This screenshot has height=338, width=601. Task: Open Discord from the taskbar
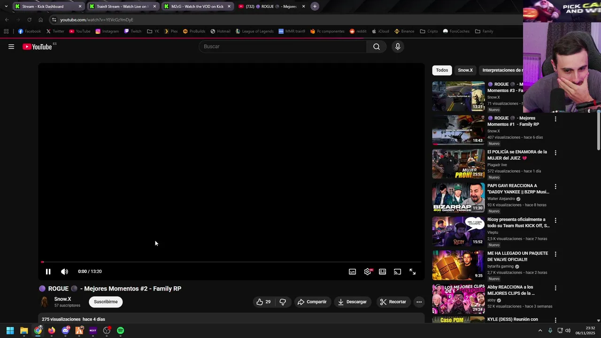pyautogui.click(x=65, y=330)
